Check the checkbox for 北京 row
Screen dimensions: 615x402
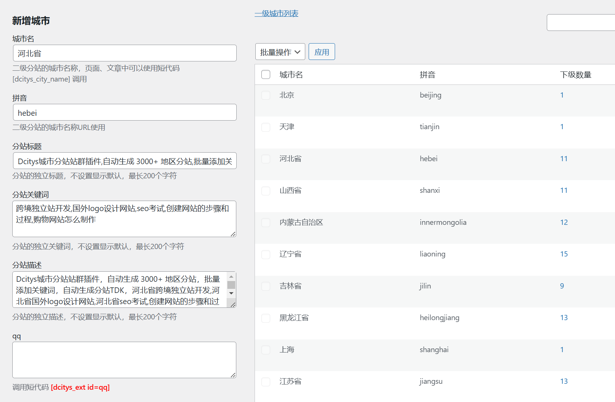pyautogui.click(x=266, y=95)
